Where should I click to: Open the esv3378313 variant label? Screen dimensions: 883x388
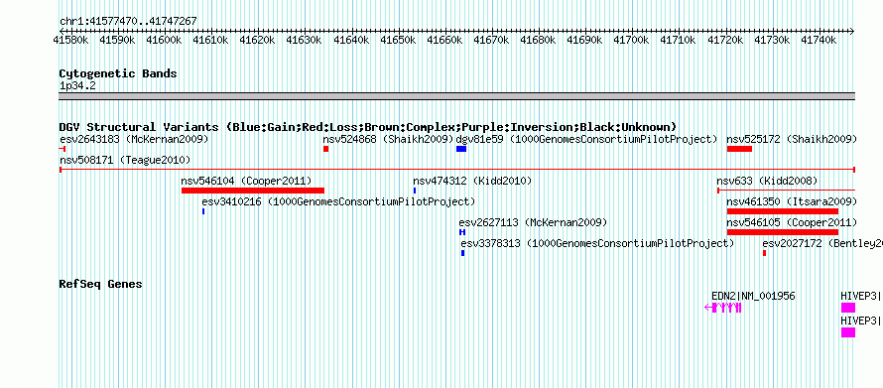coord(597,243)
